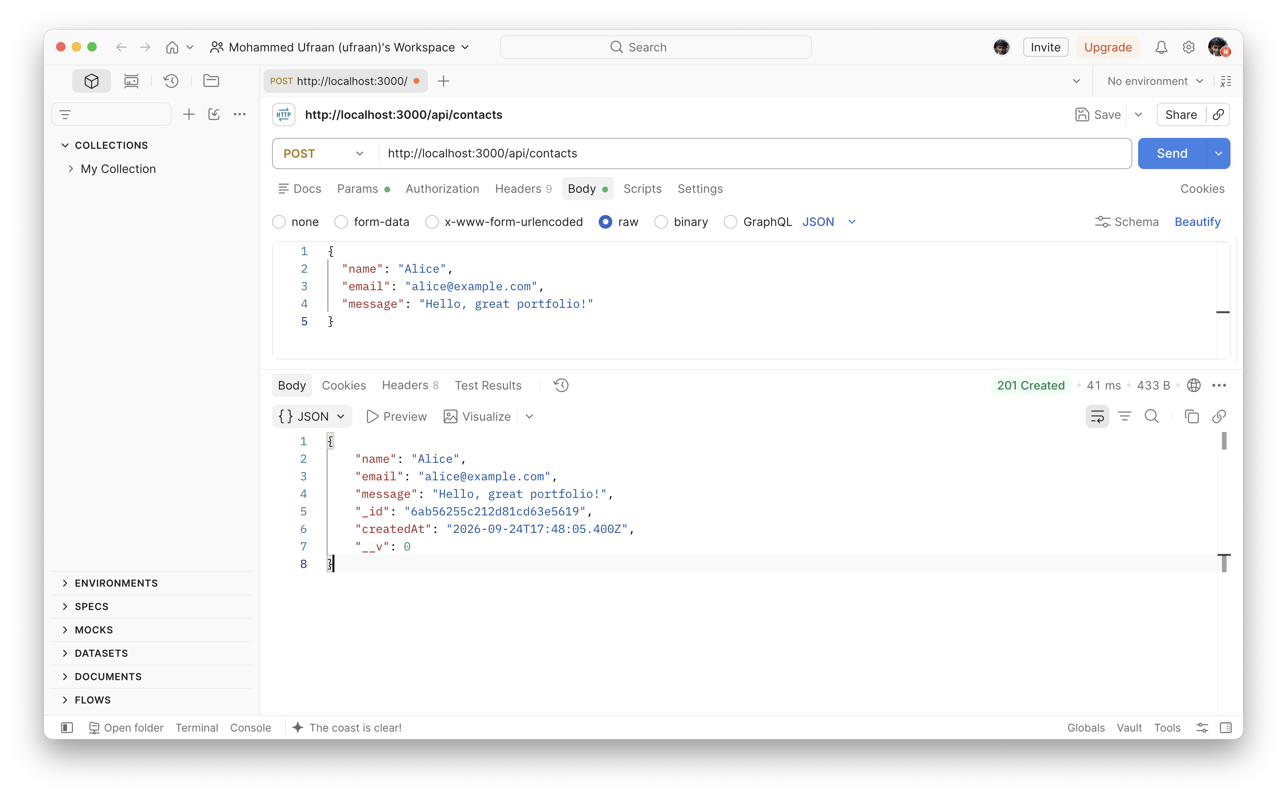The height and width of the screenshot is (797, 1287).
Task: Open the Collections sidebar icon
Action: point(91,81)
